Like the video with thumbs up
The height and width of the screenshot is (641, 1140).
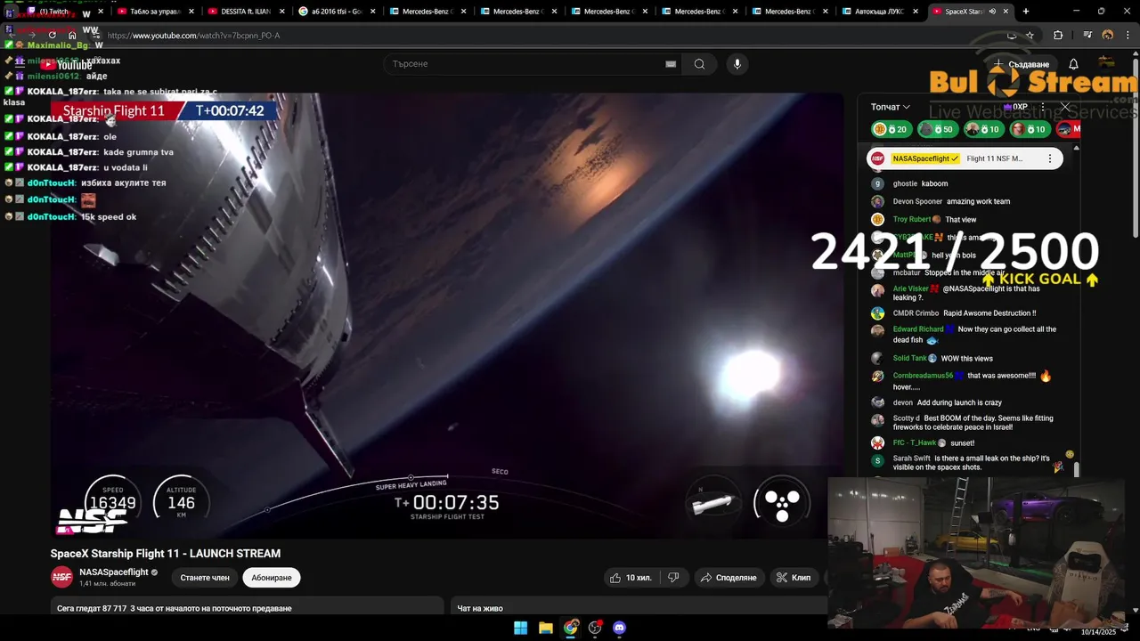(631, 578)
